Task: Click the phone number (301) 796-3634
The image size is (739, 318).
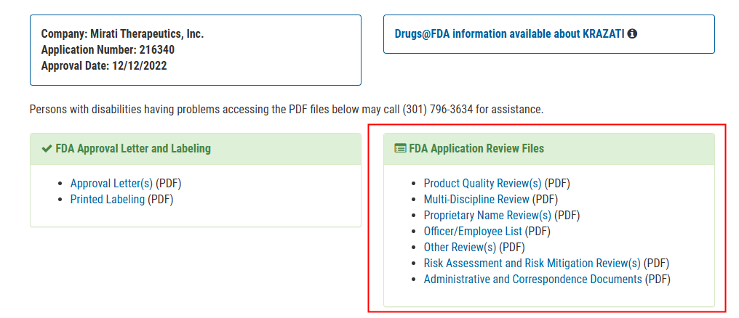Action: click(438, 110)
